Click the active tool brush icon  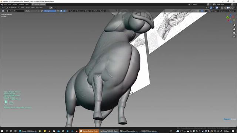pos(3,11)
